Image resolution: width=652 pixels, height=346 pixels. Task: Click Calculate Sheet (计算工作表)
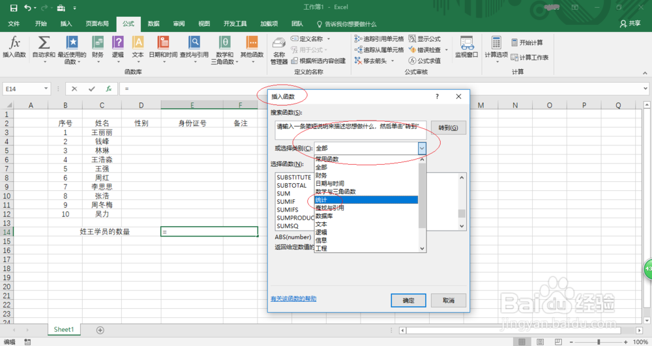click(529, 57)
